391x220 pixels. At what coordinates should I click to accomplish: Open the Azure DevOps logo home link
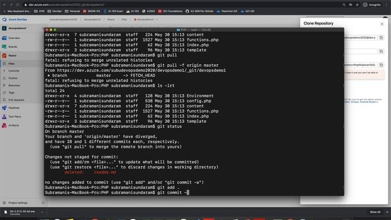(x=15, y=20)
